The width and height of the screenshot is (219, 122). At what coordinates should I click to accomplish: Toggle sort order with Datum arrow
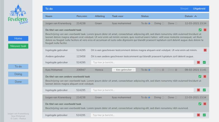pyautogui.click(x=196, y=16)
